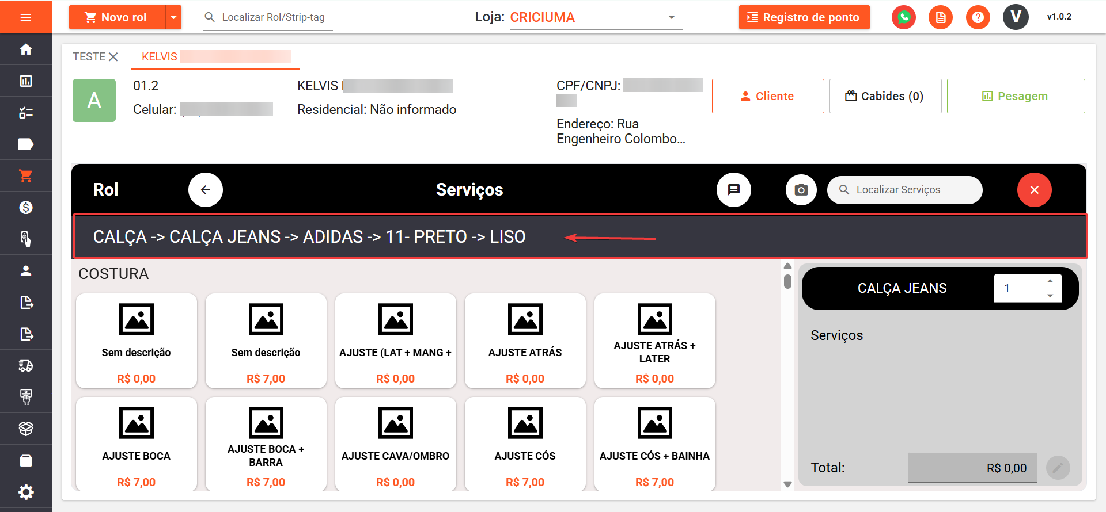1106x512 pixels.
Task: Open the shopping cart sidebar icon
Action: 25,176
